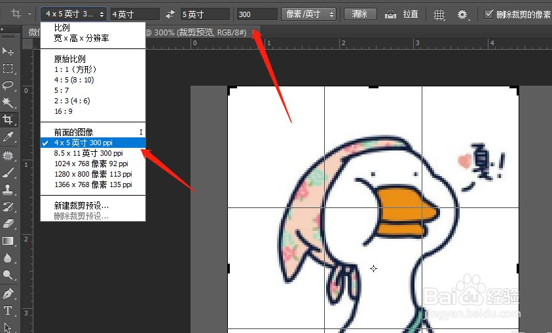Select the Path Selection tool

point(8,327)
